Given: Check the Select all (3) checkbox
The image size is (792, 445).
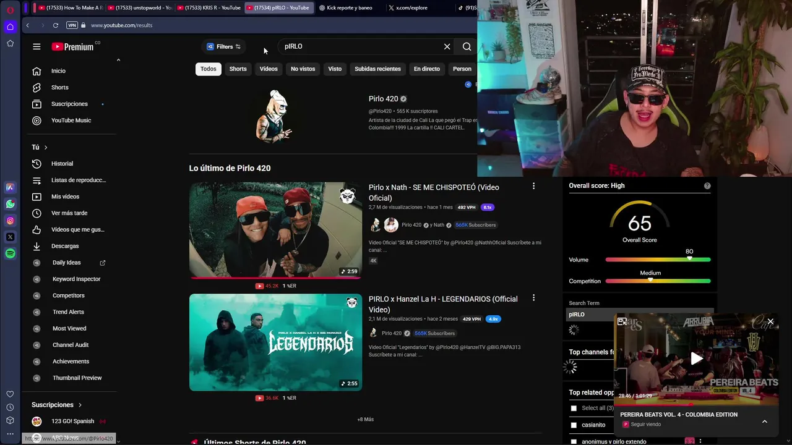Looking at the screenshot, I should point(574,408).
